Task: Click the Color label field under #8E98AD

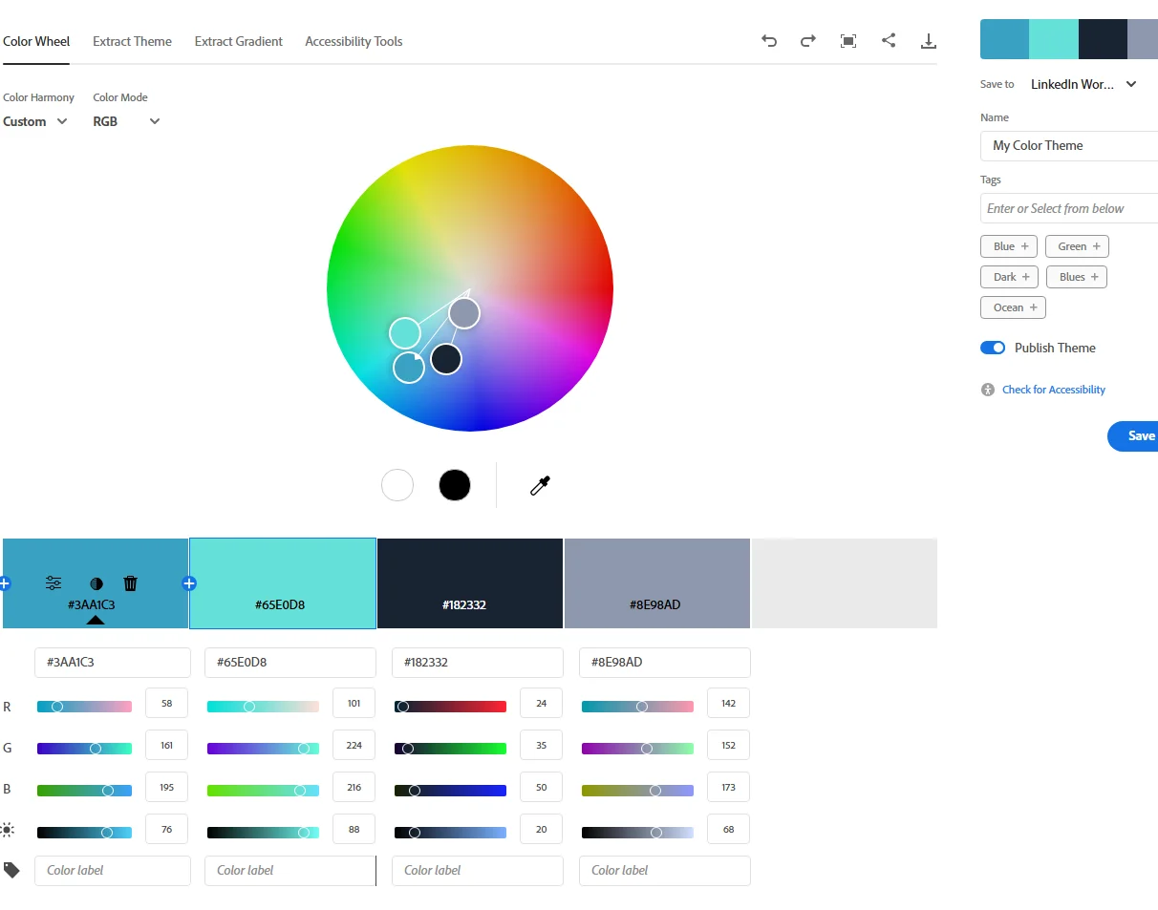Action: (665, 870)
